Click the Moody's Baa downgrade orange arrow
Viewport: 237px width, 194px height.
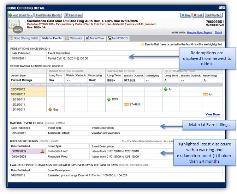tap(50, 109)
